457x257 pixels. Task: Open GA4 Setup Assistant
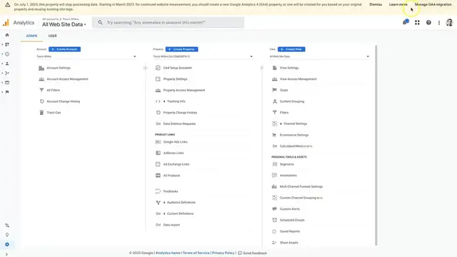click(178, 68)
